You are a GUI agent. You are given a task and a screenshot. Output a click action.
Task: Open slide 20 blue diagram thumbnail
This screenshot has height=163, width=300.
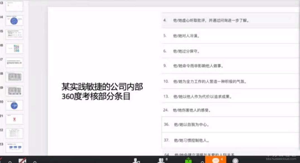click(14, 105)
